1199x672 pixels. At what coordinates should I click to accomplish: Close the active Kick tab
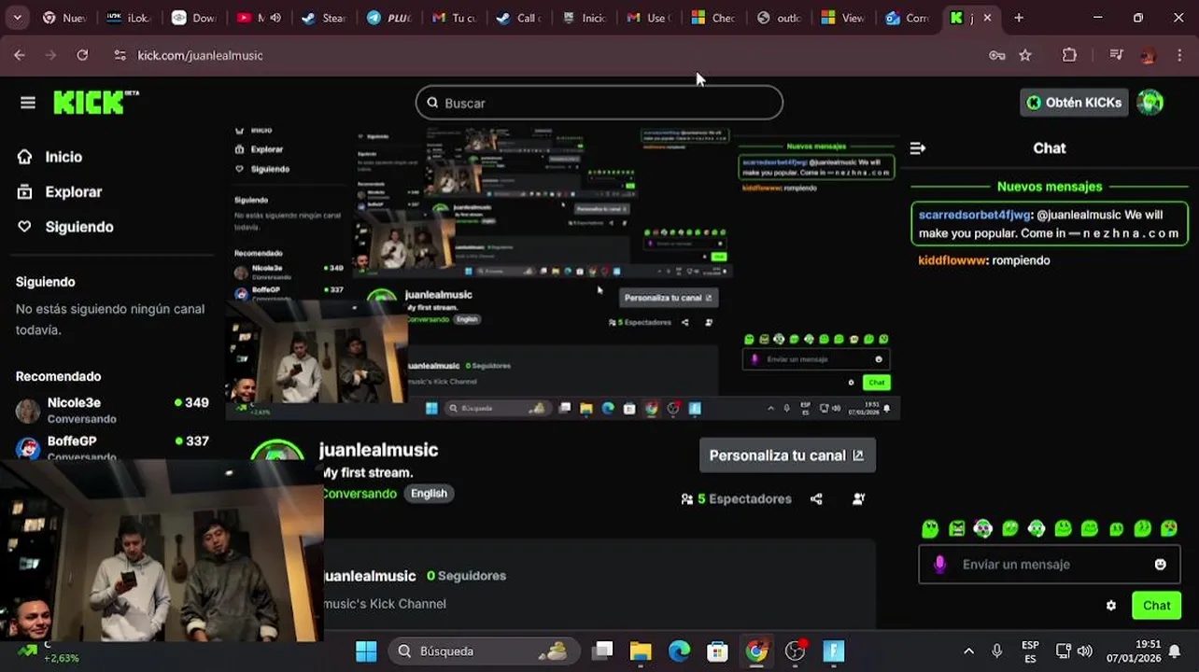[987, 18]
